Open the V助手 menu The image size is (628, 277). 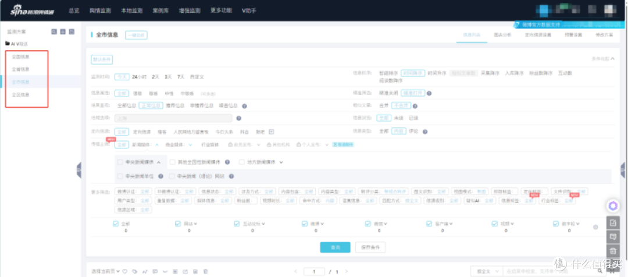(x=249, y=10)
